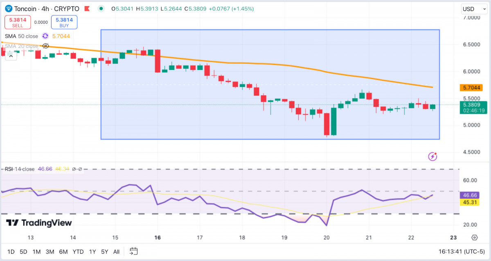Click the 7.0000 price axis label
Image resolution: width=491 pixels, height=261 pixels.
click(x=471, y=18)
